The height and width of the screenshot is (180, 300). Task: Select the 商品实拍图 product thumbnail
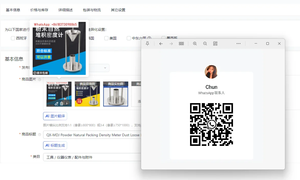pos(116,94)
